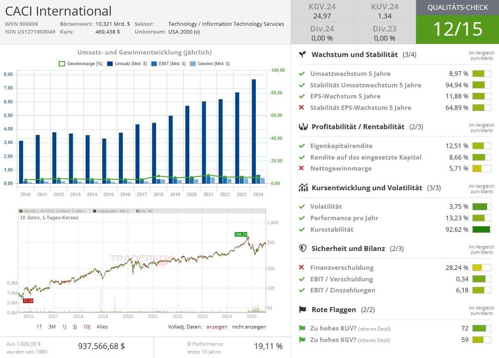Click the green check next to Umsatzwachstum 5 Jahre
Screen dimensions: 499x358
[x=302, y=74]
